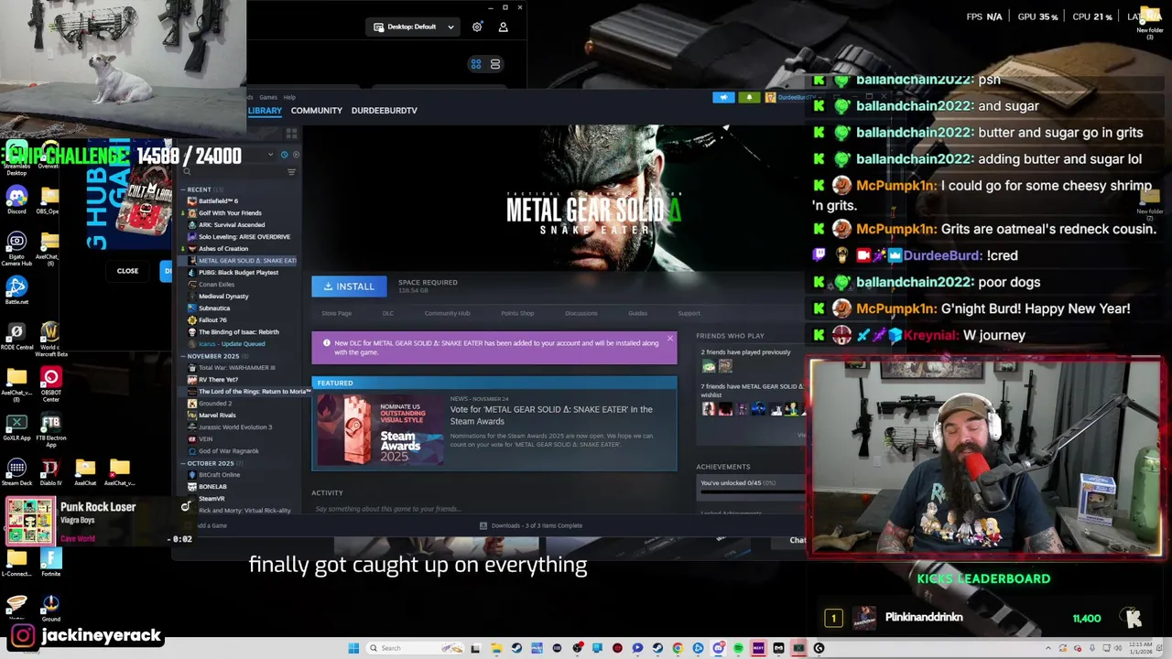This screenshot has width=1172, height=659.
Task: Open the DLC link
Action: coord(387,313)
